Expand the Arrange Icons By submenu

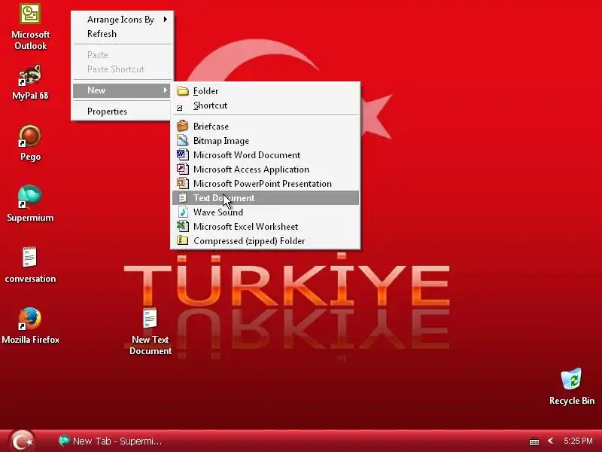tap(123, 20)
